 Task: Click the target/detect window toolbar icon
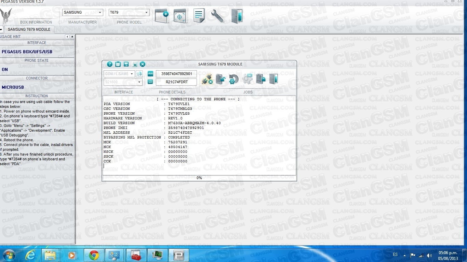coord(180,16)
